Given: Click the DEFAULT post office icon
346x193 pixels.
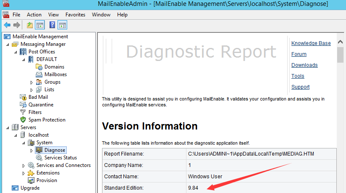Looking at the screenshot, I should [x=31, y=59].
